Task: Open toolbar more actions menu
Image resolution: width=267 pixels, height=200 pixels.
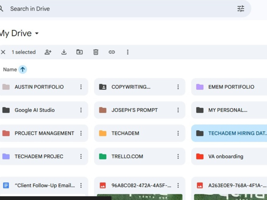Action: point(128,52)
